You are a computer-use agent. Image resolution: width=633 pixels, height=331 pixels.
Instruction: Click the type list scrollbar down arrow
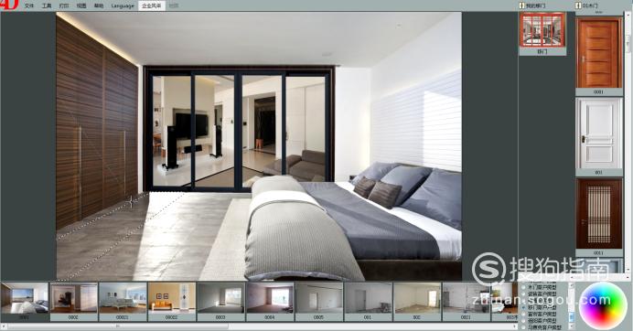pyautogui.click(x=572, y=326)
